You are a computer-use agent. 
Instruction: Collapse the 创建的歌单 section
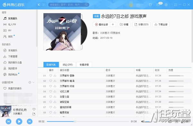[33, 82]
